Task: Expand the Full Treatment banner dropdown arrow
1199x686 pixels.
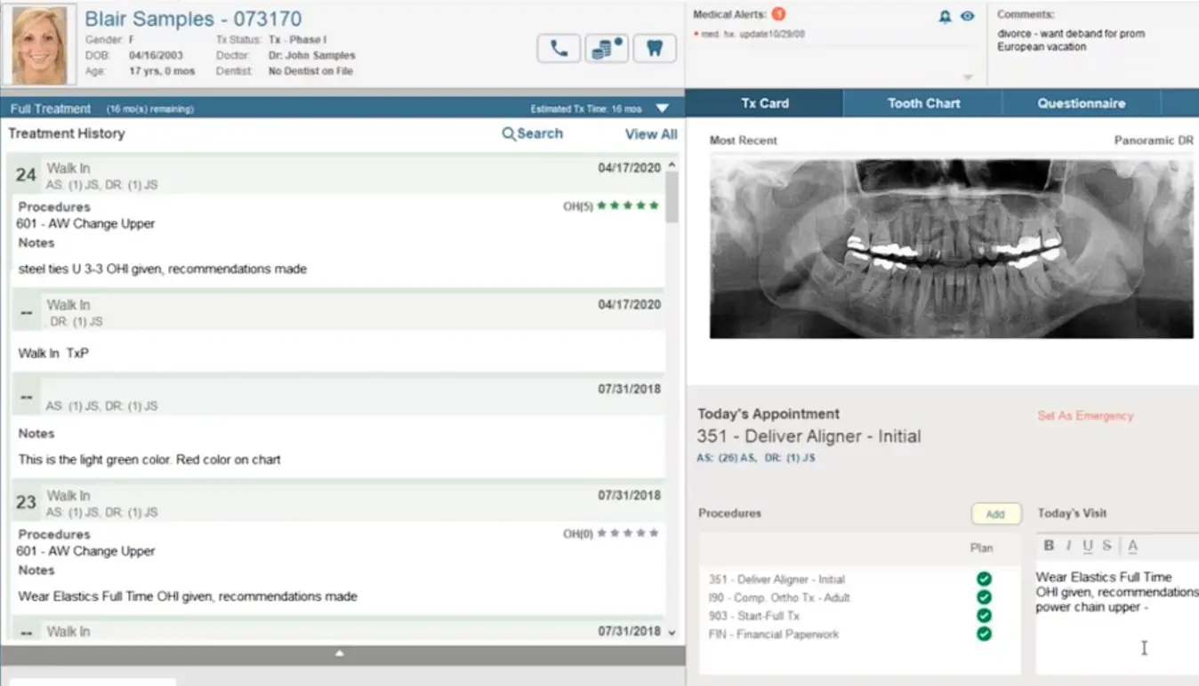Action: click(662, 107)
